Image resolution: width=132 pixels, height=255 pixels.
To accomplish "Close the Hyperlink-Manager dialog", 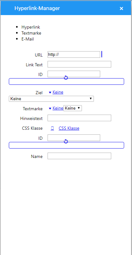I will (121, 8).
